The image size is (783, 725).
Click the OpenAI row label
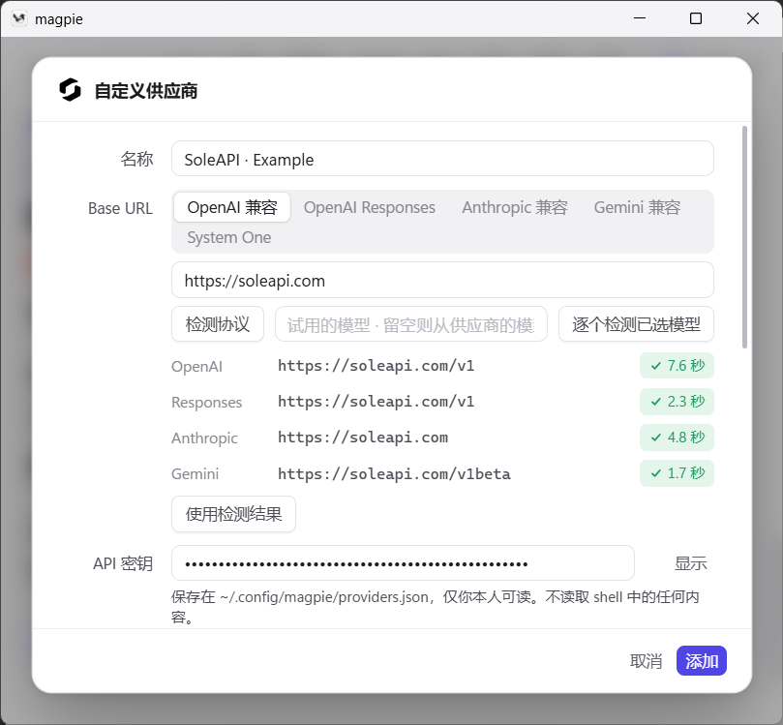[x=196, y=367]
